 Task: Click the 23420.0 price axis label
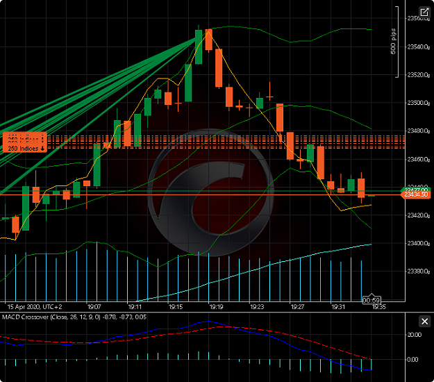coord(419,215)
